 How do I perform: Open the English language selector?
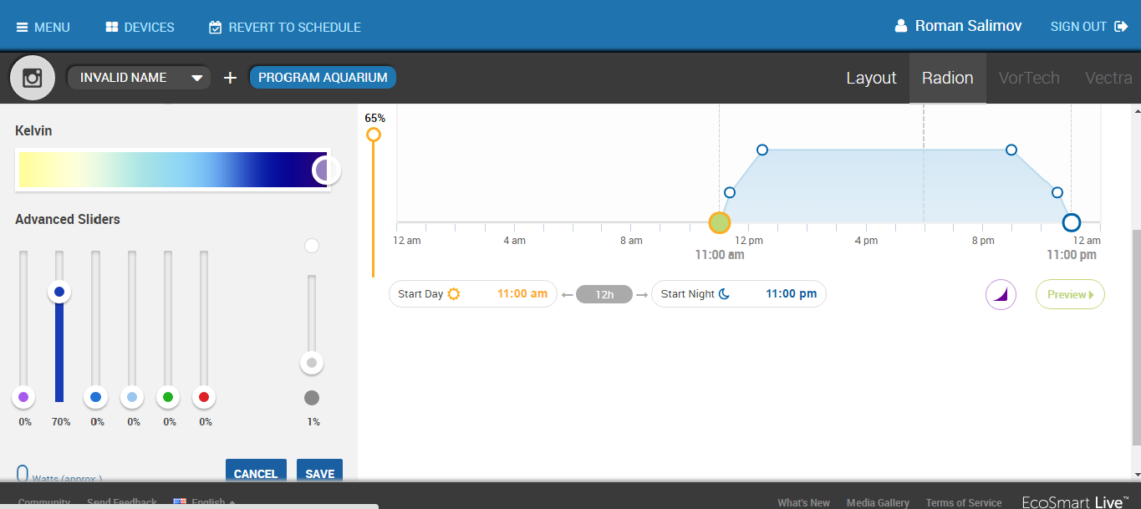tap(204, 502)
